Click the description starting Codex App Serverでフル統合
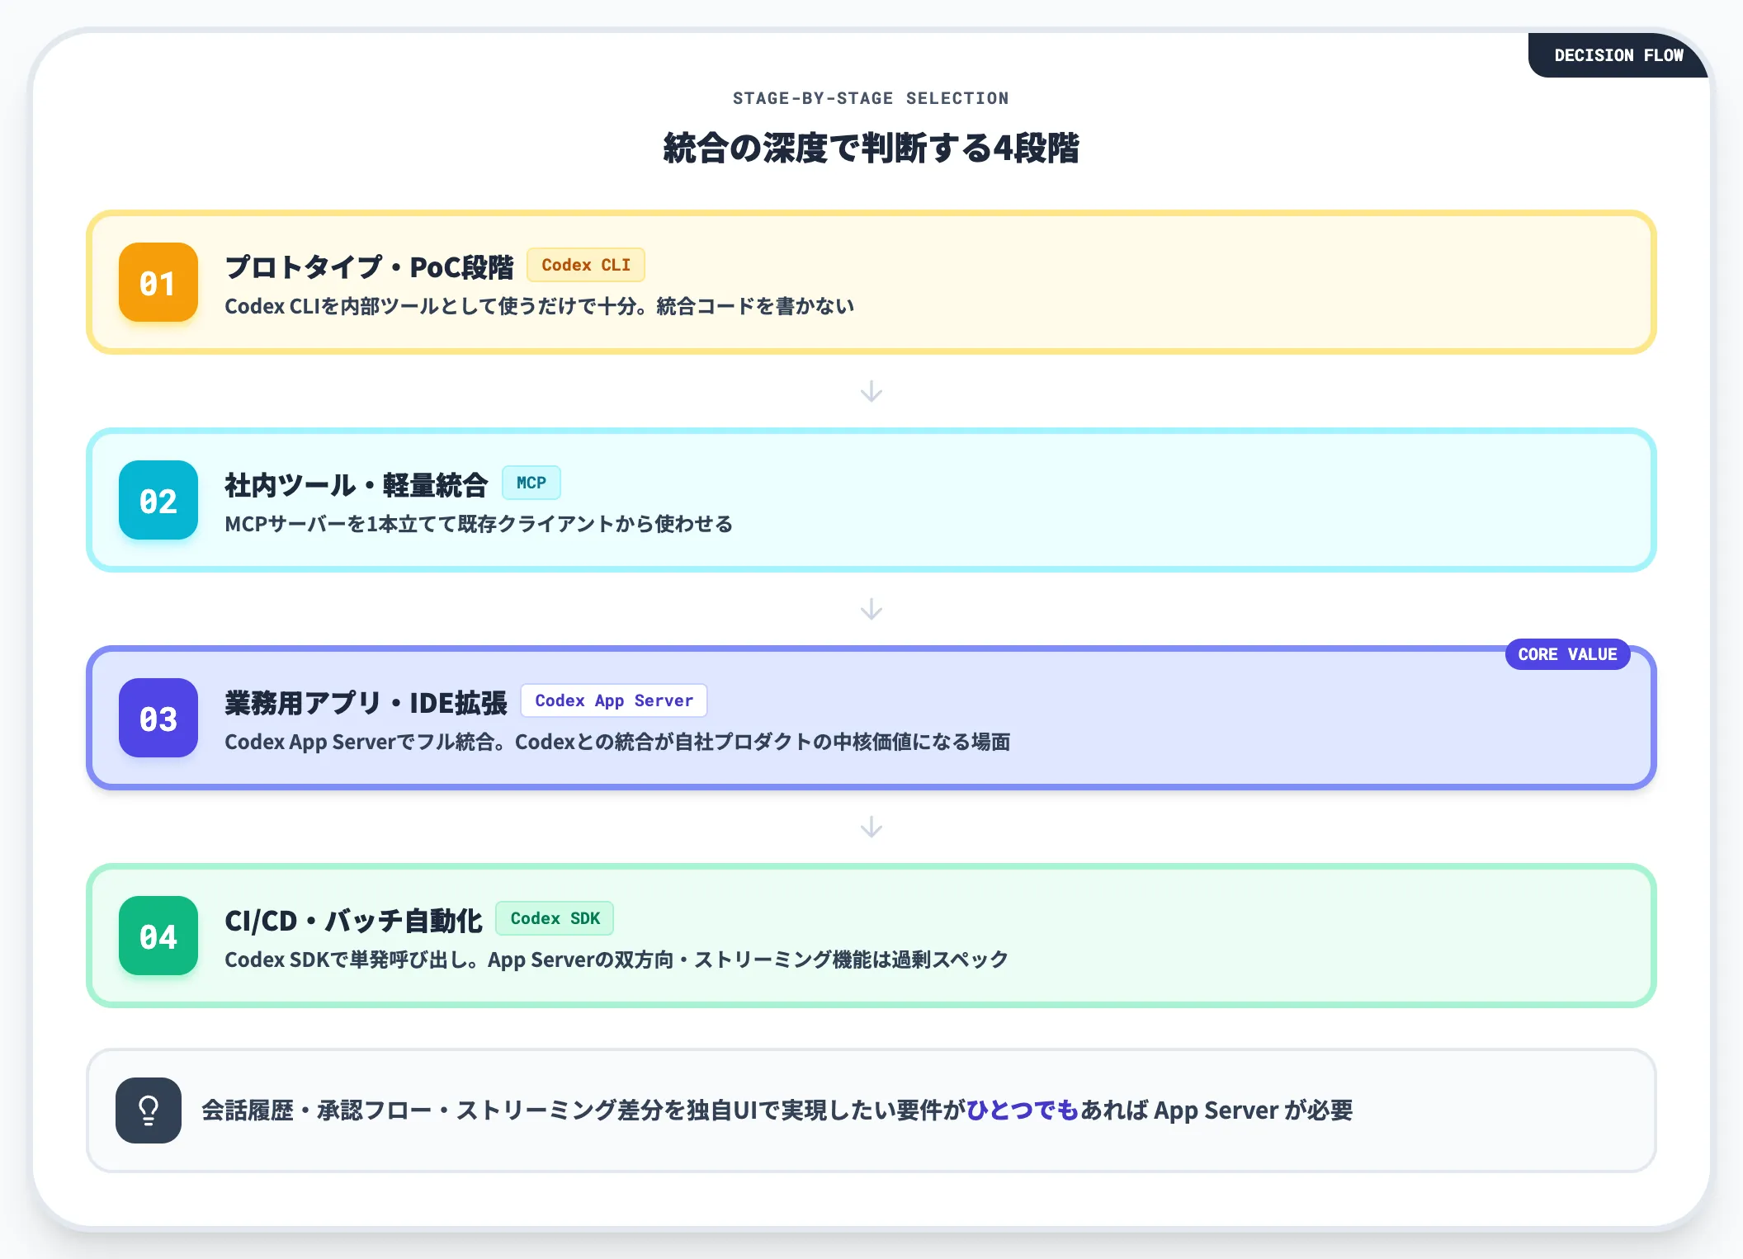The height and width of the screenshot is (1259, 1743). 617,742
